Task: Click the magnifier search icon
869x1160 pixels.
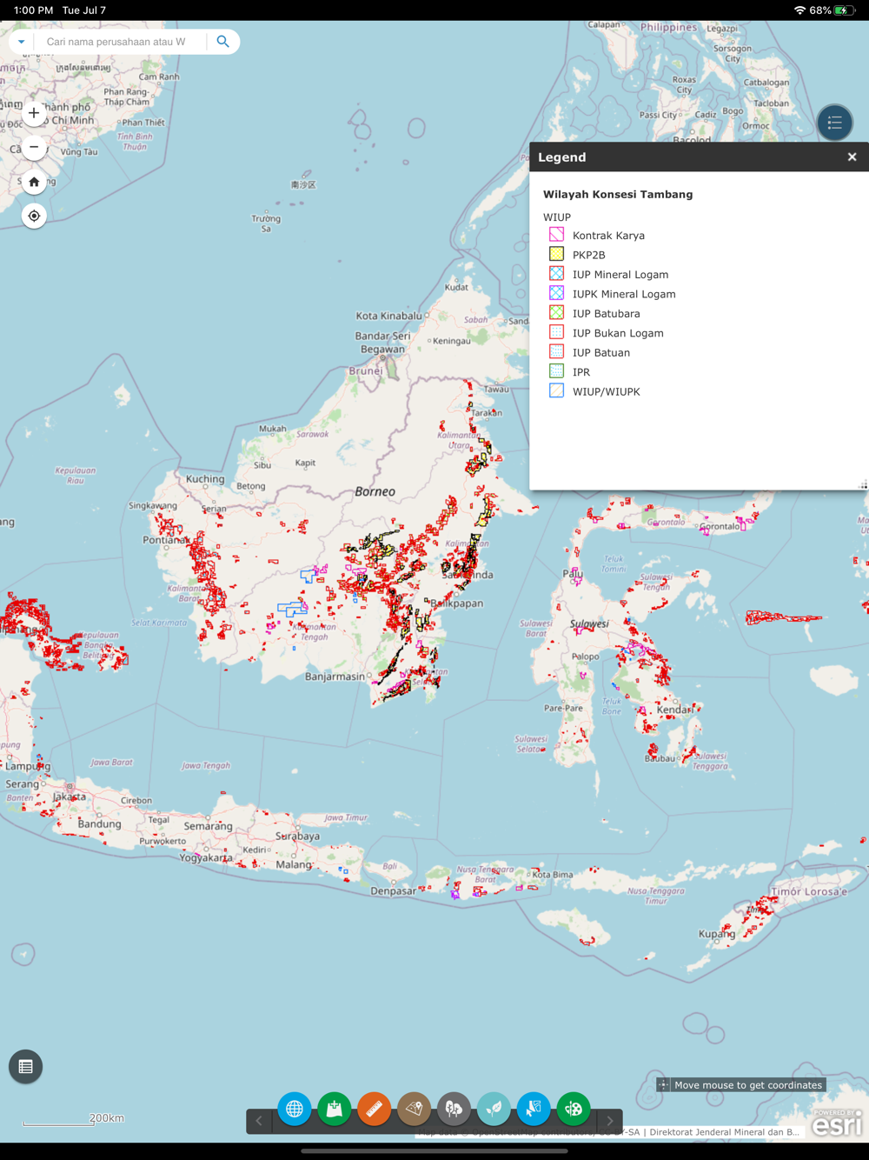Action: [x=223, y=42]
